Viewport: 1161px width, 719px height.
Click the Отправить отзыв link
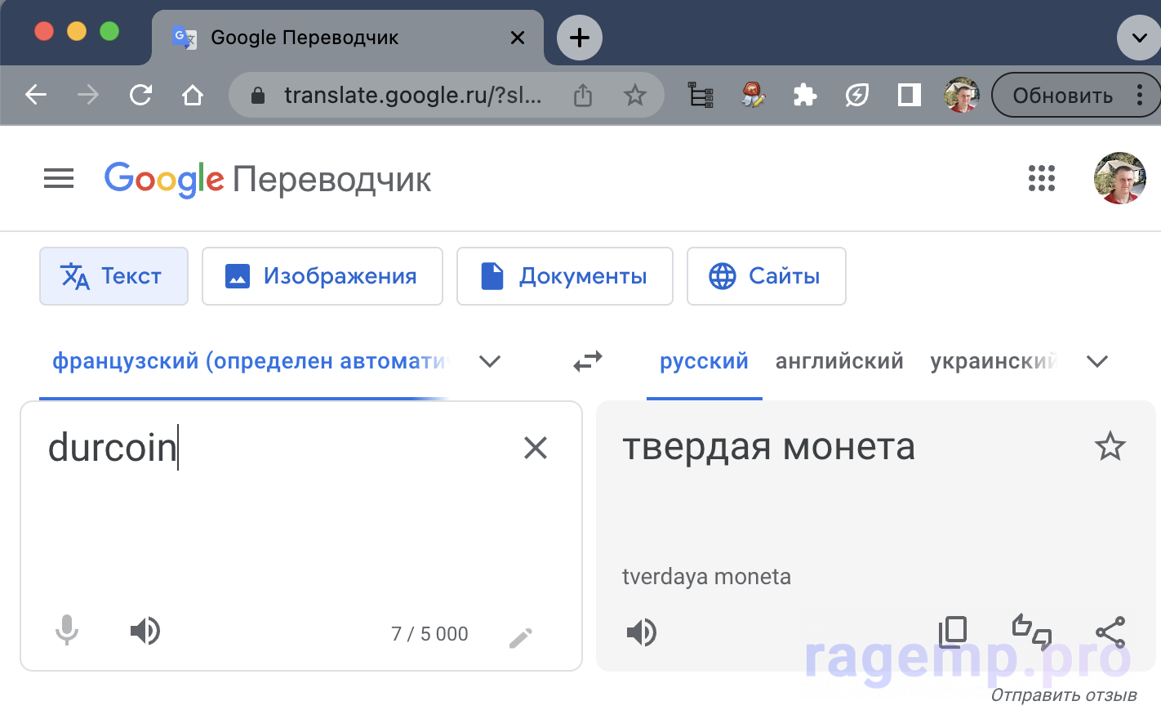[1063, 695]
